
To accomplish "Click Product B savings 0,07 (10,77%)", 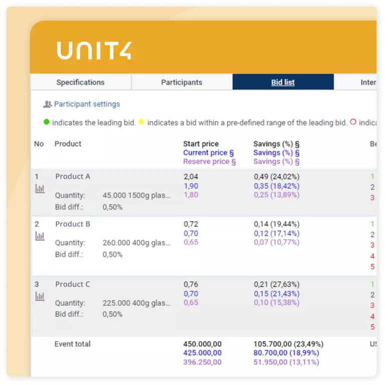I will pyautogui.click(x=277, y=242).
